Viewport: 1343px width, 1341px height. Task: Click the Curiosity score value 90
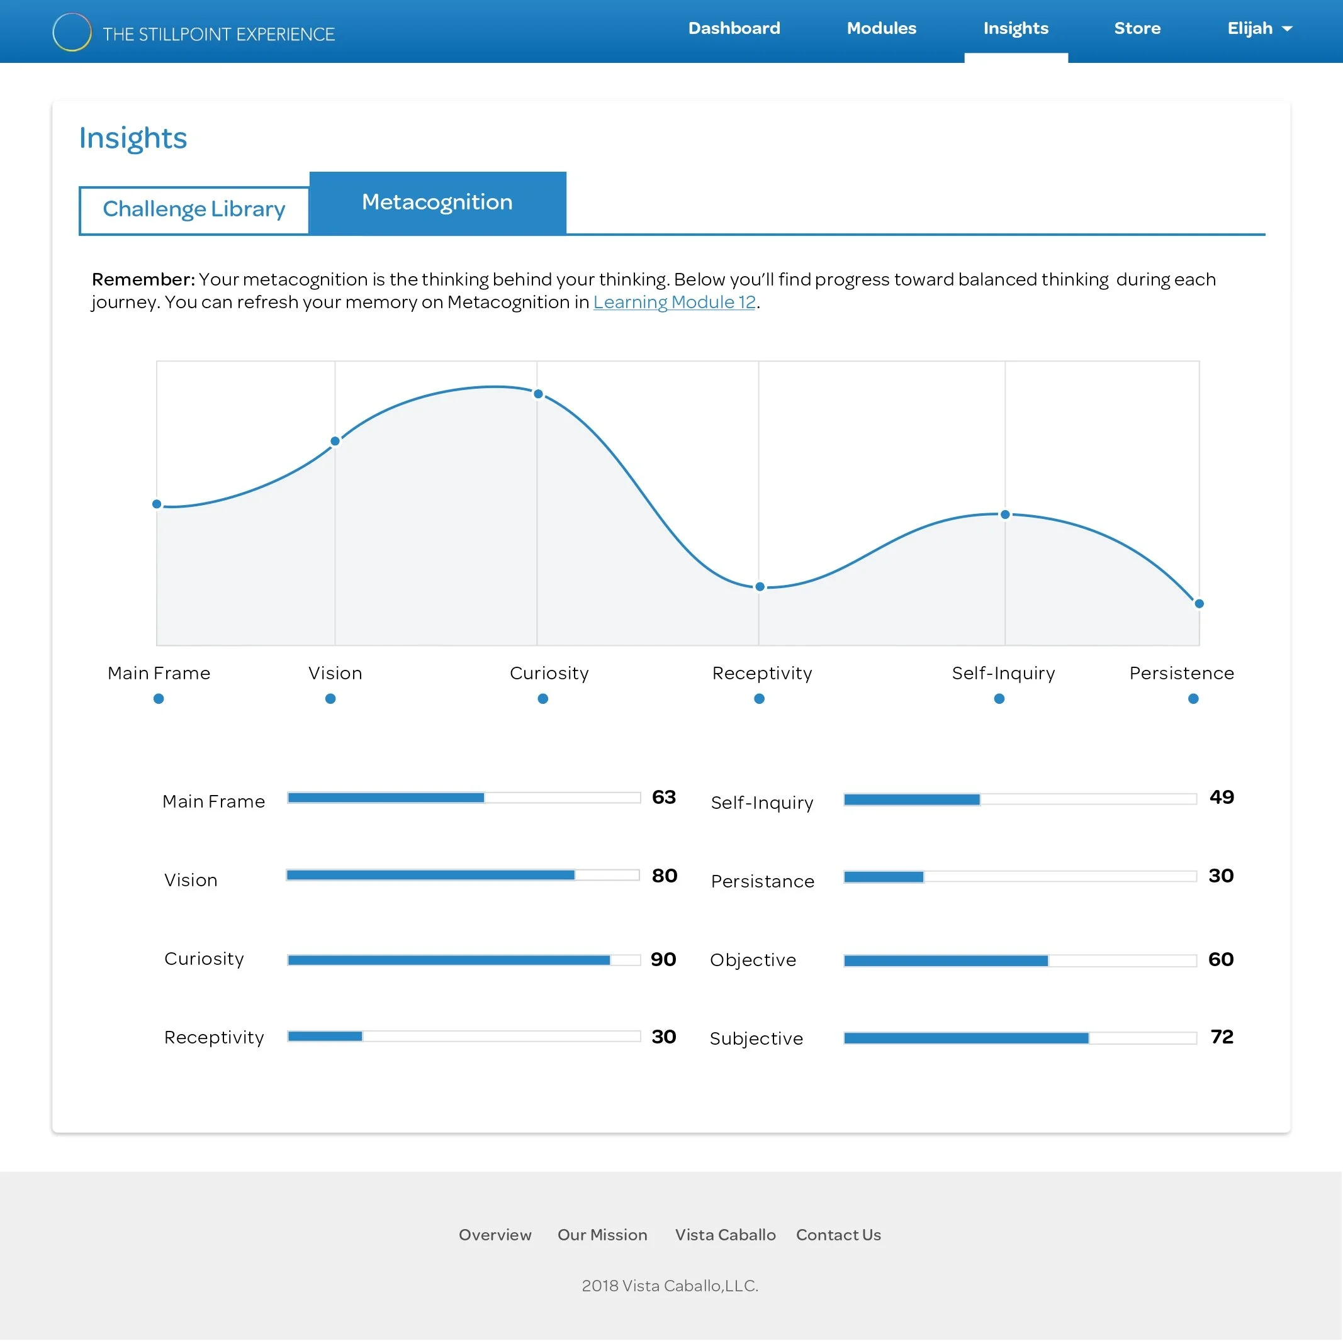point(663,960)
